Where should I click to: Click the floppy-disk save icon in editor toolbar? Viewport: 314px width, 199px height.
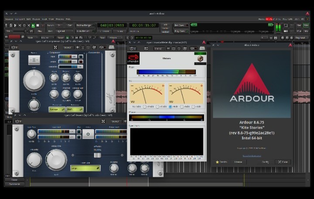click(x=276, y=38)
